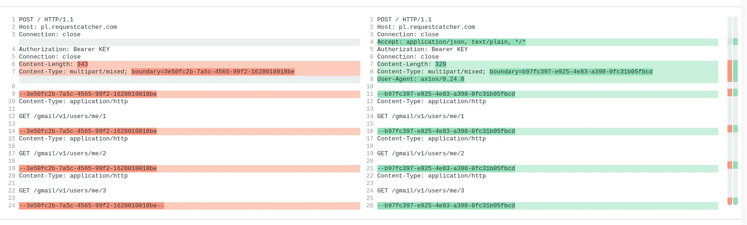Image resolution: width=747 pixels, height=225 pixels.
Task: Click the red boundary=3e50fc2b text on Content-Type line
Action: (x=212, y=72)
